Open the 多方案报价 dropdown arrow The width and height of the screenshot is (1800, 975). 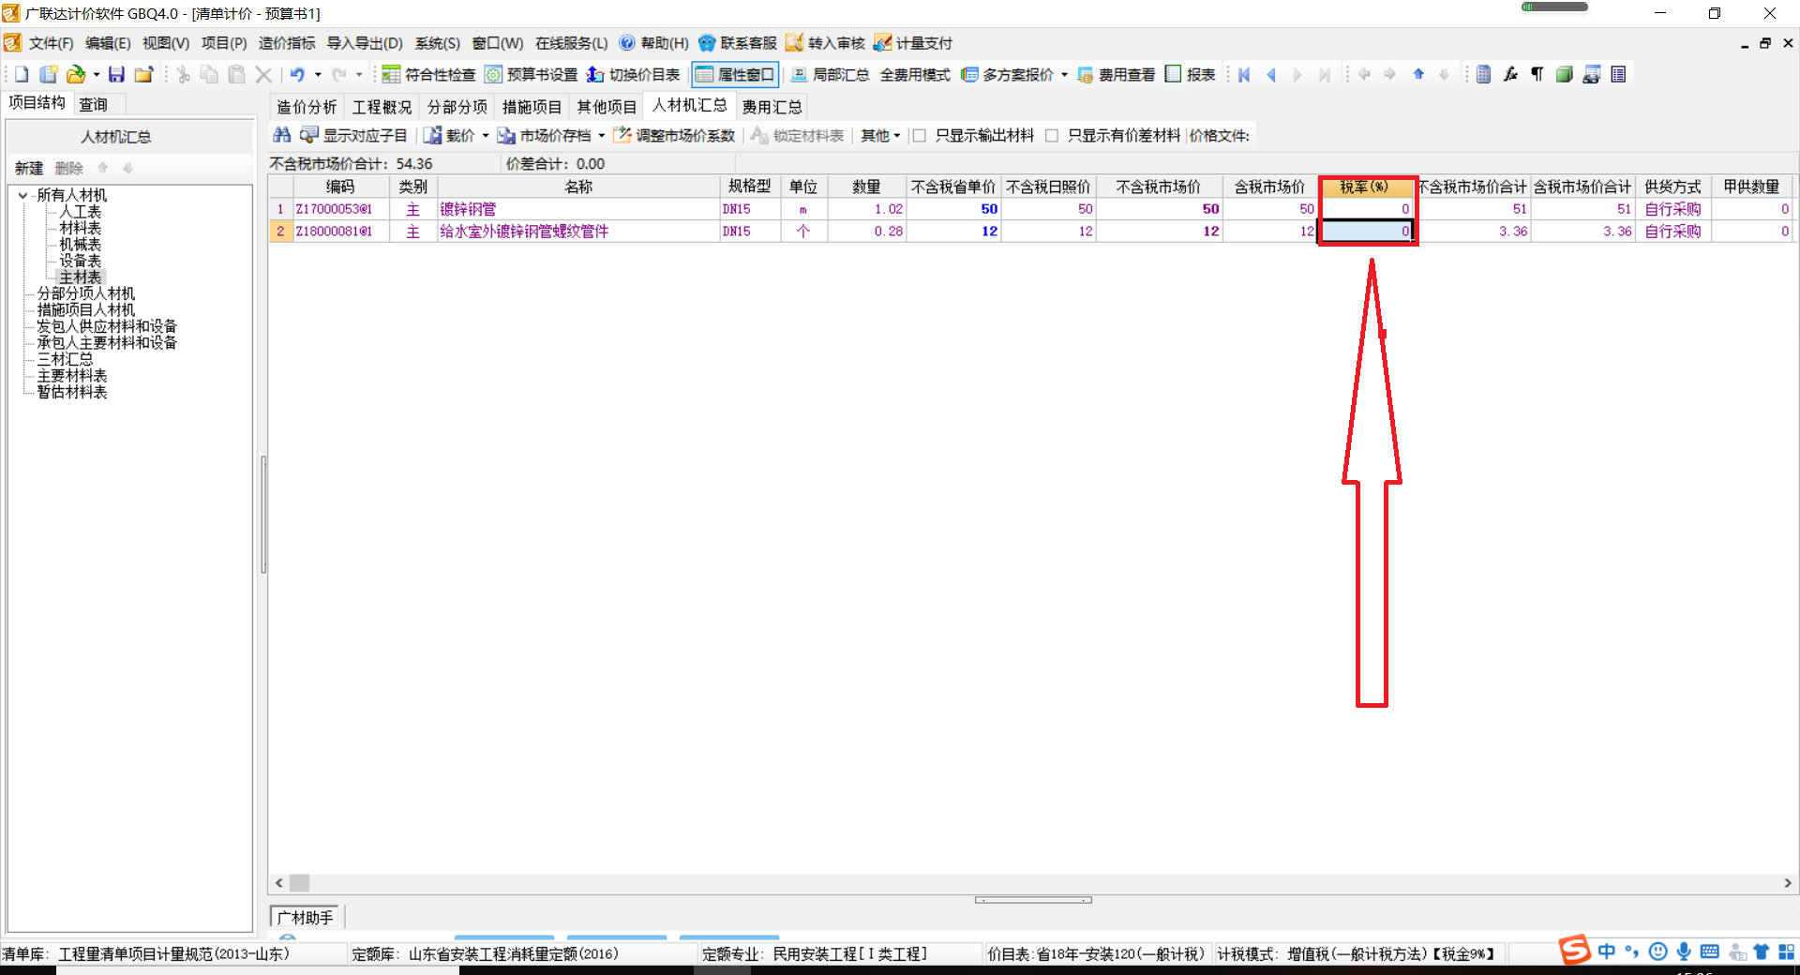(x=1064, y=75)
